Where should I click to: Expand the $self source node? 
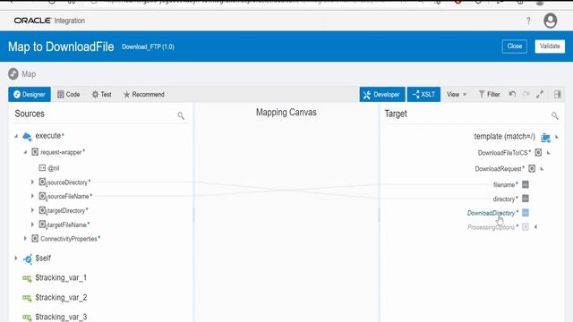(x=16, y=258)
